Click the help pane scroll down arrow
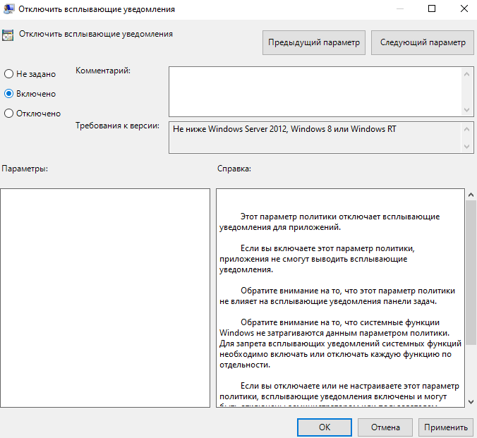This screenshot has width=477, height=438. 471,402
